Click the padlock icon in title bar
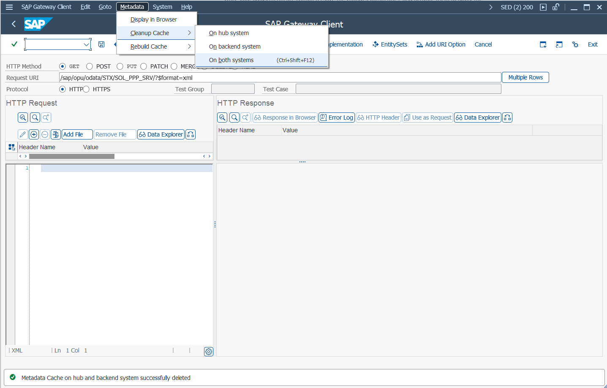Image resolution: width=607 pixels, height=388 pixels. click(x=556, y=7)
